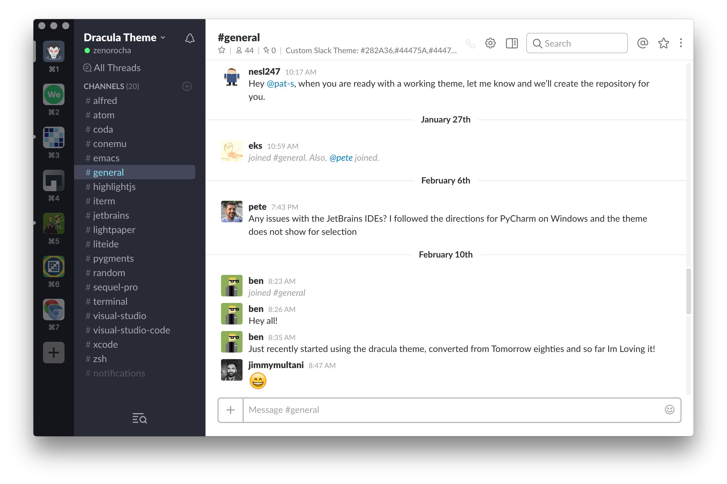Open the quick switcher icon in the sidebar
Image resolution: width=727 pixels, height=484 pixels.
pos(139,418)
